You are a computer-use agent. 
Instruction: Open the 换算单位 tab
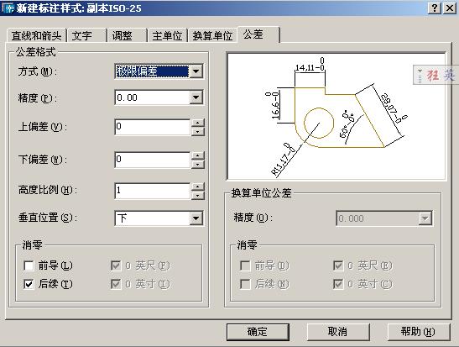(212, 36)
